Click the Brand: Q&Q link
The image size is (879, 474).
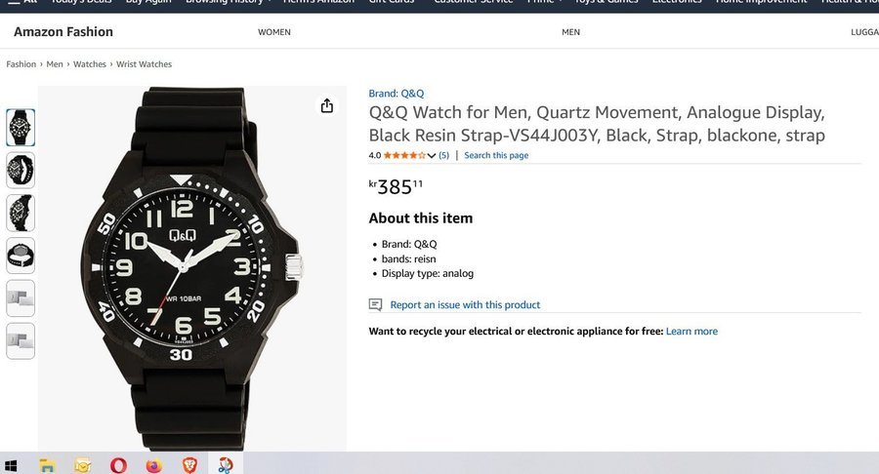(x=397, y=94)
